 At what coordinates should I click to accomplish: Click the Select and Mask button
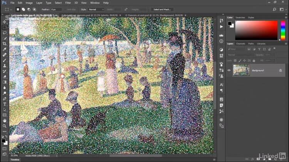tap(162, 9)
